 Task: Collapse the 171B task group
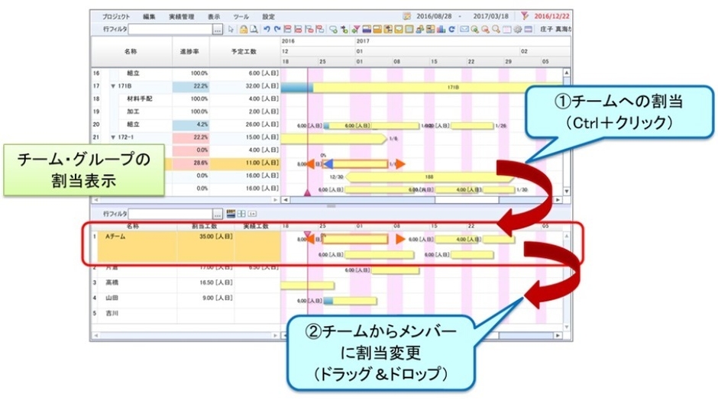[113, 86]
